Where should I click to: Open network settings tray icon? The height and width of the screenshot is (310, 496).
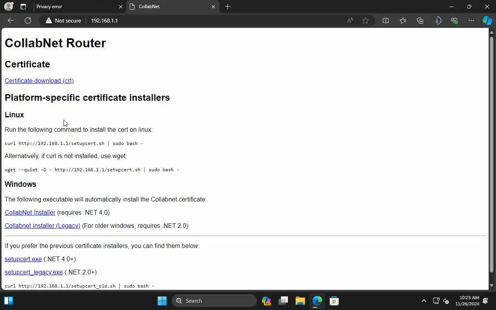coord(436,301)
